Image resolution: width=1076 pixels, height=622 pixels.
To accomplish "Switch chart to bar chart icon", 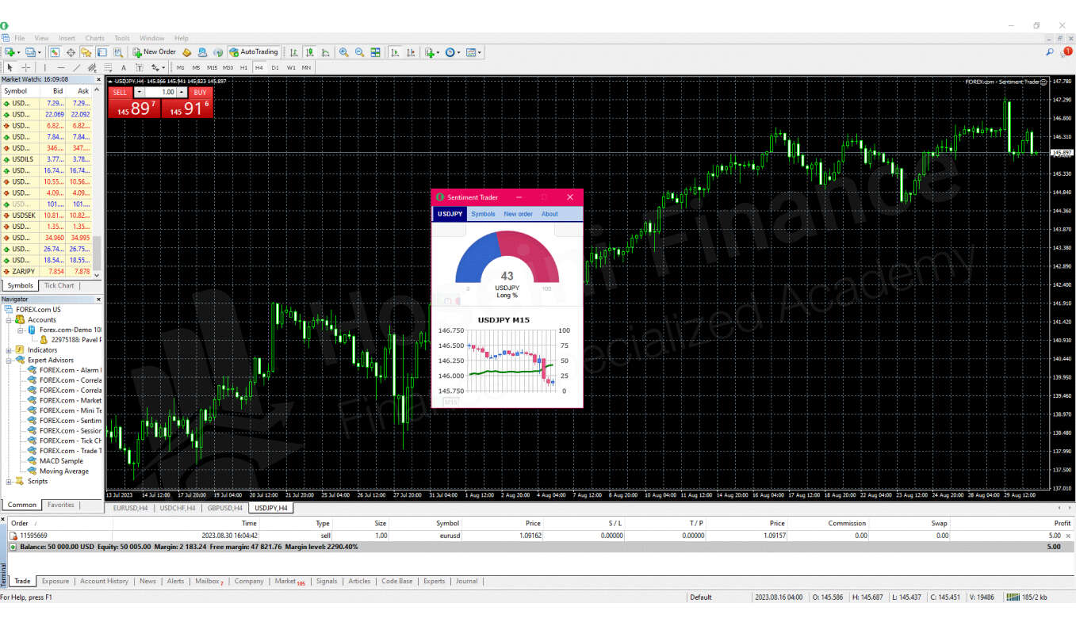I will (x=293, y=52).
